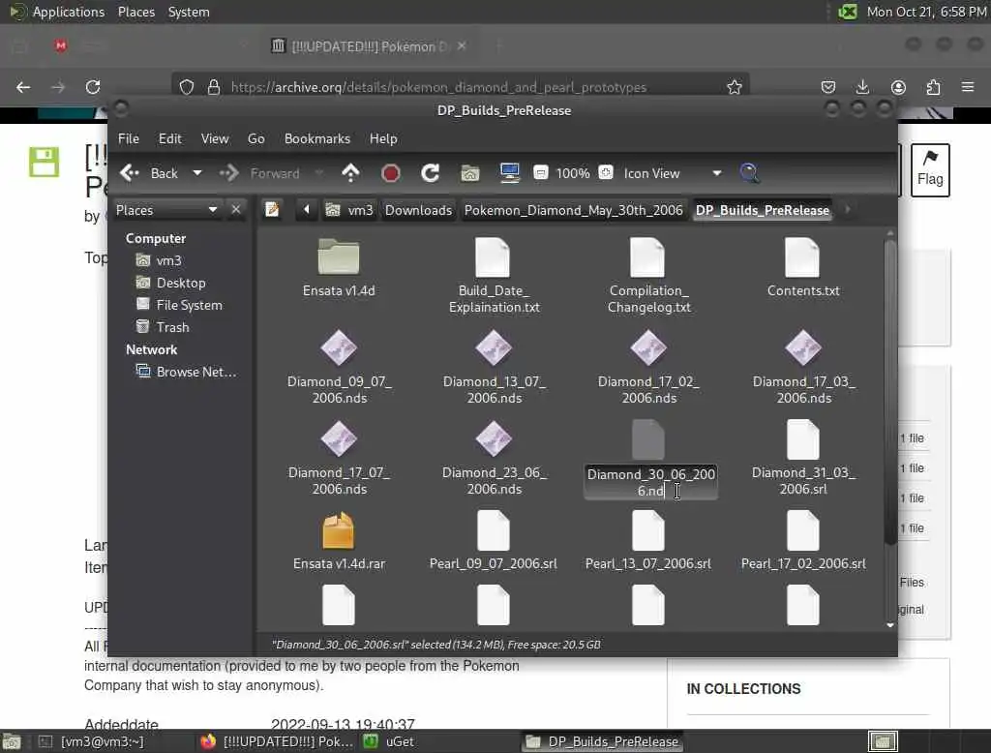The image size is (991, 753).
Task: Click the Firefox address bar URL
Action: coord(438,87)
